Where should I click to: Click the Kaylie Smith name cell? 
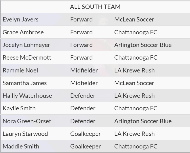point(19,108)
